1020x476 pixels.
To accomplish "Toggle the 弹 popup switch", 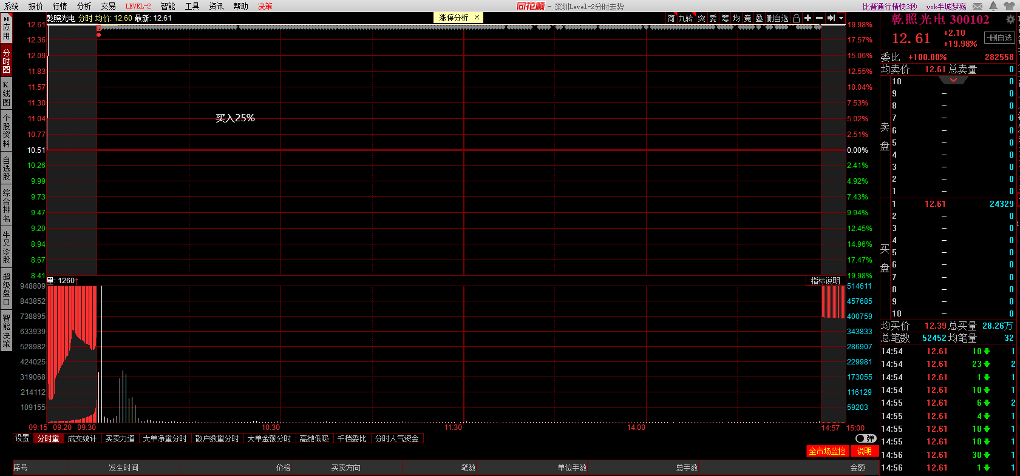I will [865, 438].
